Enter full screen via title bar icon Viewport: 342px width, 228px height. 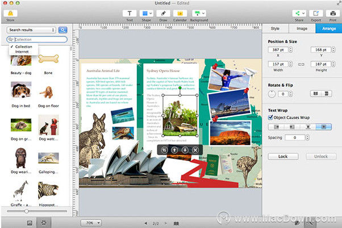pos(339,3)
